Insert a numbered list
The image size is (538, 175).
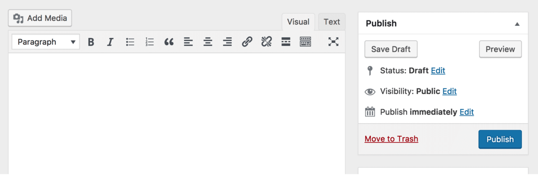tap(150, 42)
